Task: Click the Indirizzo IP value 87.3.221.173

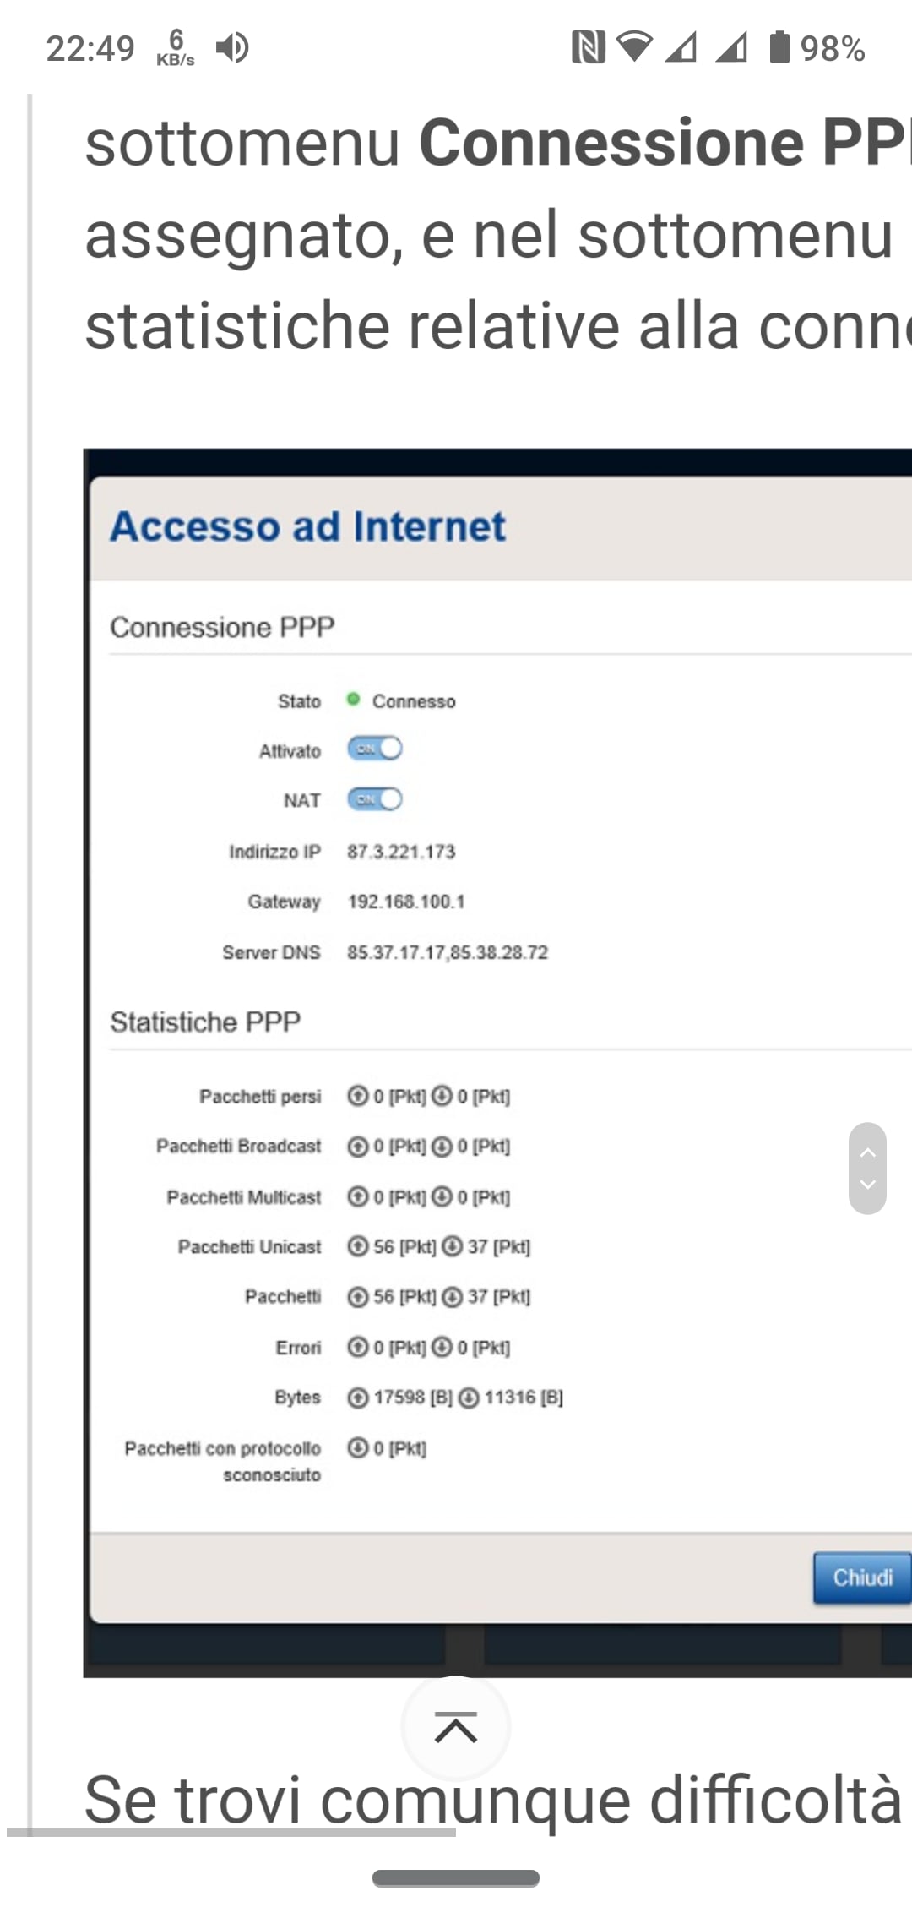Action: (401, 851)
